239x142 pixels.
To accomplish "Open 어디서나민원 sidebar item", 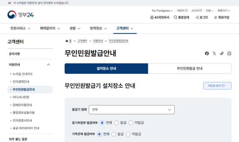I will [x=21, y=97].
